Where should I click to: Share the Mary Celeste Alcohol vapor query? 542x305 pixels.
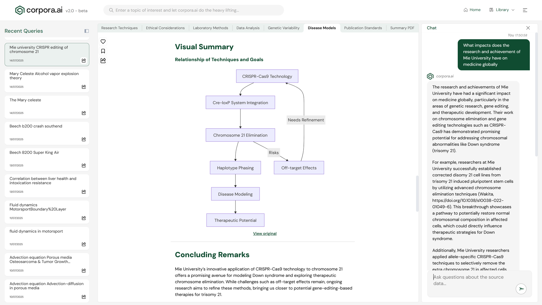[x=84, y=87]
